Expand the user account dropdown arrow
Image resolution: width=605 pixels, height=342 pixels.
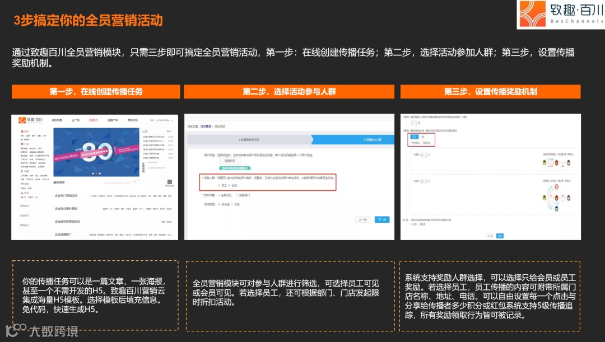(x=172, y=120)
